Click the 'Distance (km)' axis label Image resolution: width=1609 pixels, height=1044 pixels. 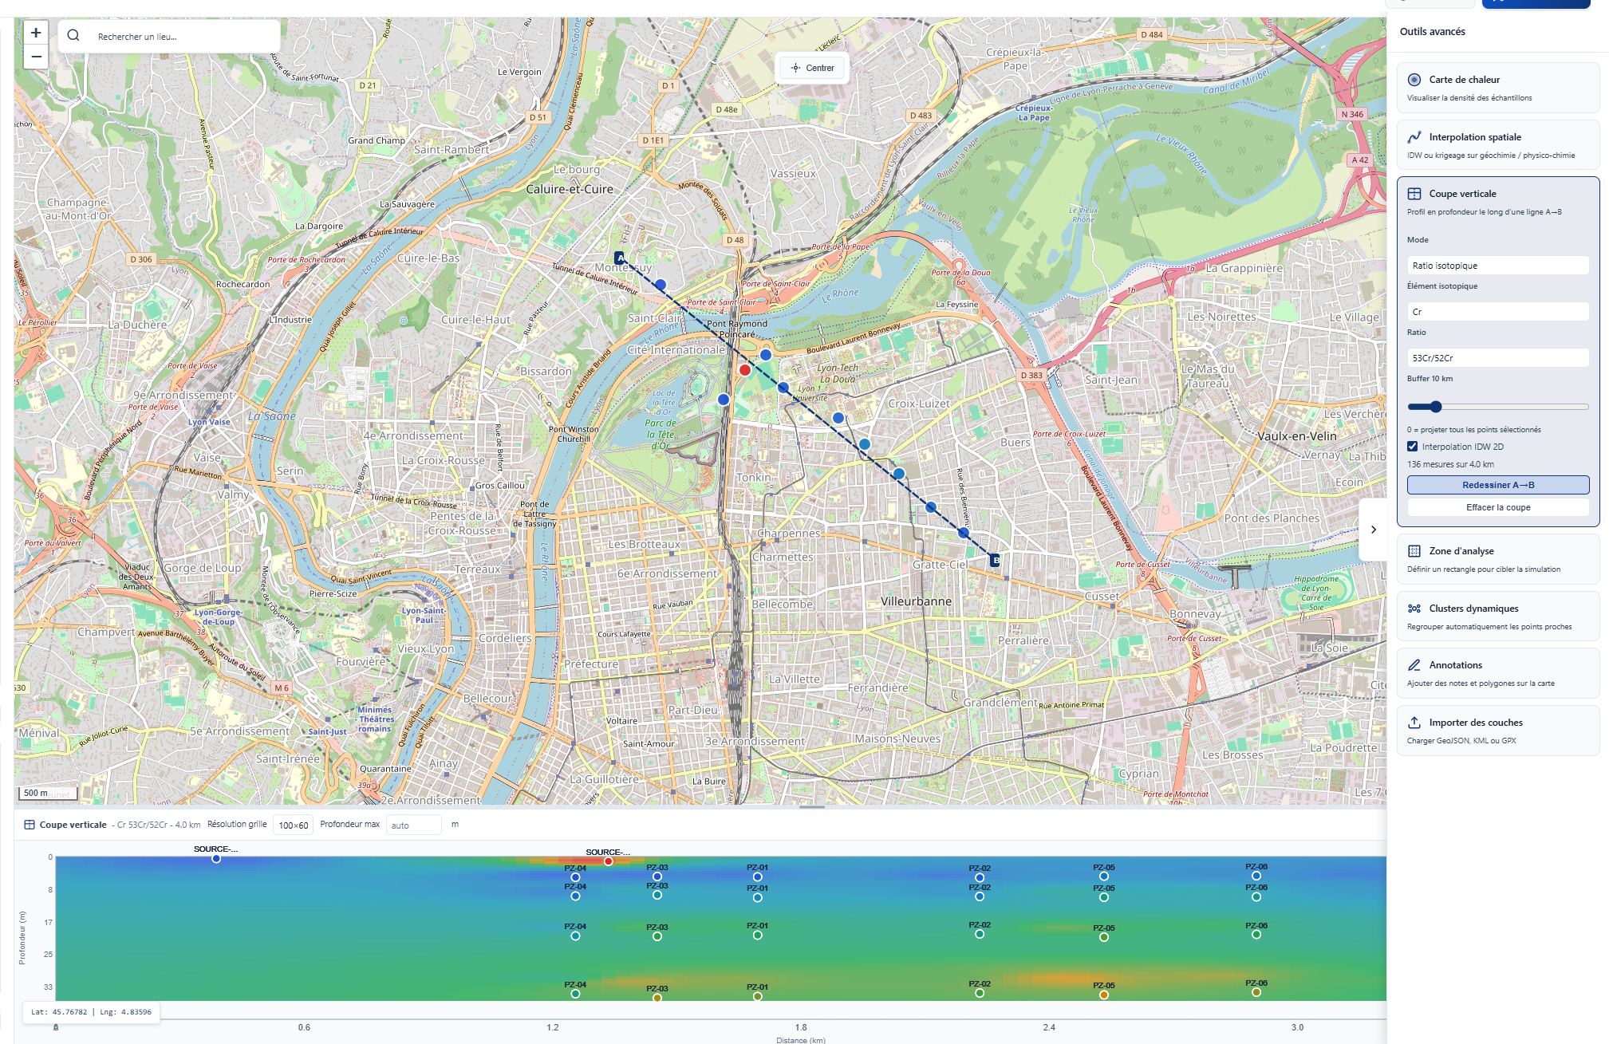[801, 1040]
